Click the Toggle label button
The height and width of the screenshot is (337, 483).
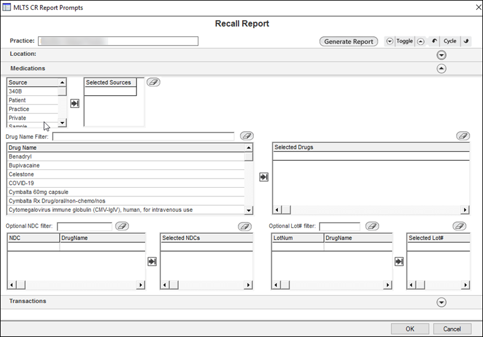pyautogui.click(x=404, y=41)
